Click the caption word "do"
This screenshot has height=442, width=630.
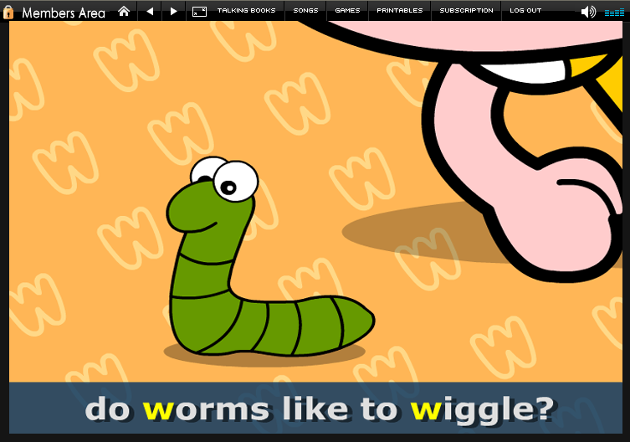[x=107, y=409]
